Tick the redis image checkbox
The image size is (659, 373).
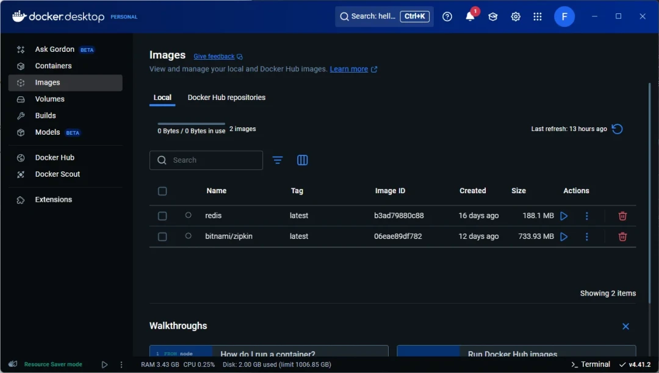[x=162, y=216]
